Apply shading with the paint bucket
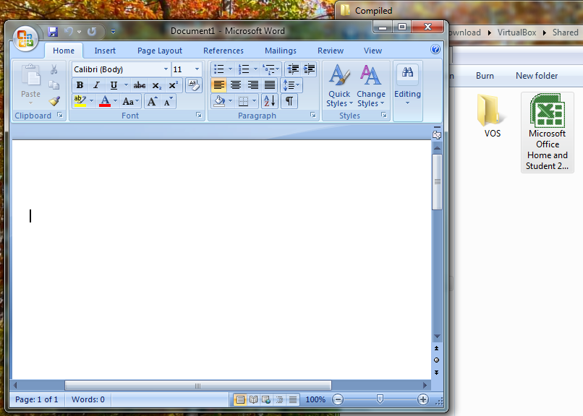The width and height of the screenshot is (583, 416). tap(219, 101)
